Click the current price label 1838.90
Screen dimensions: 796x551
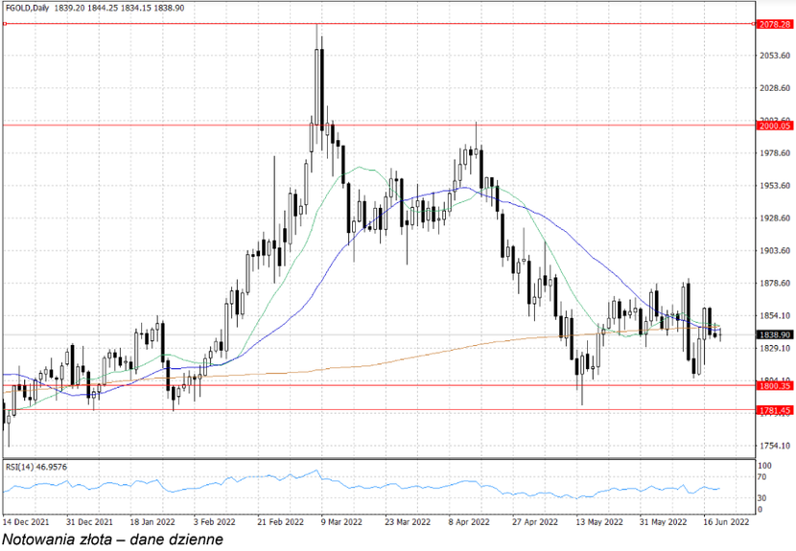point(774,334)
